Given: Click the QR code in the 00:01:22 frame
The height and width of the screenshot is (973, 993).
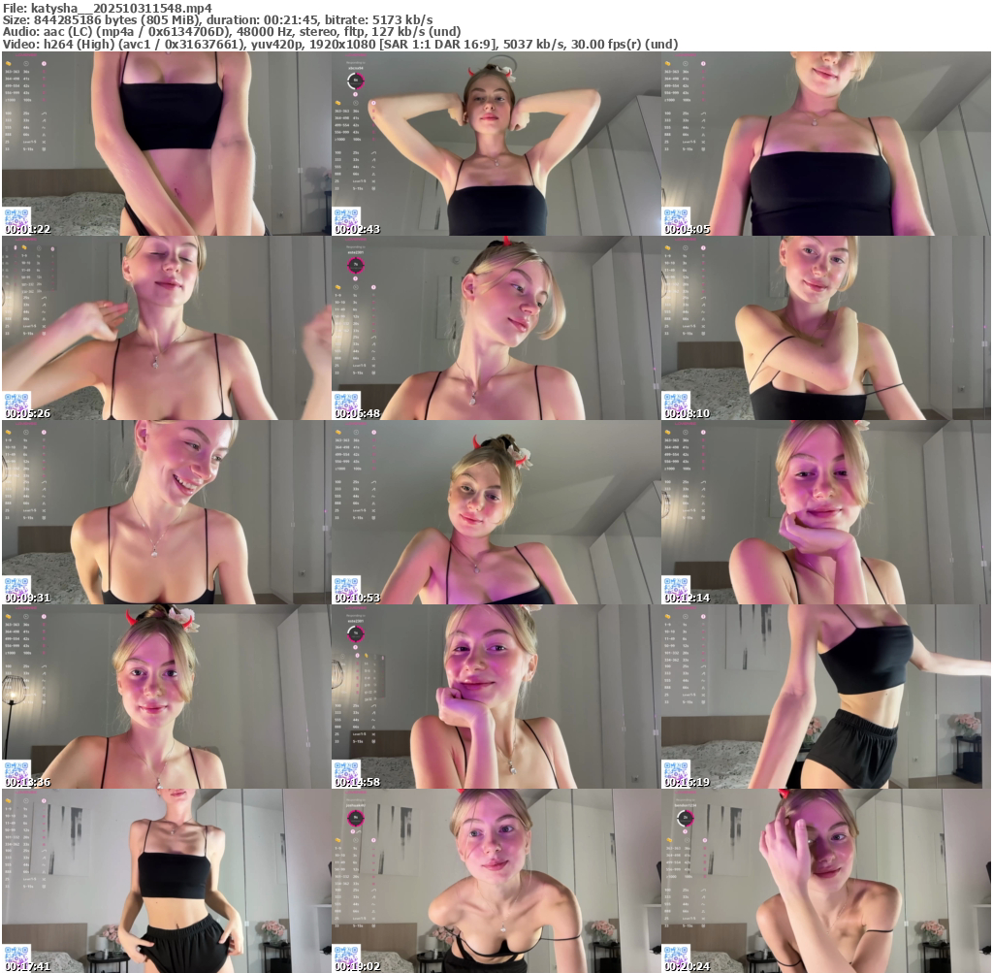Looking at the screenshot, I should (x=16, y=216).
